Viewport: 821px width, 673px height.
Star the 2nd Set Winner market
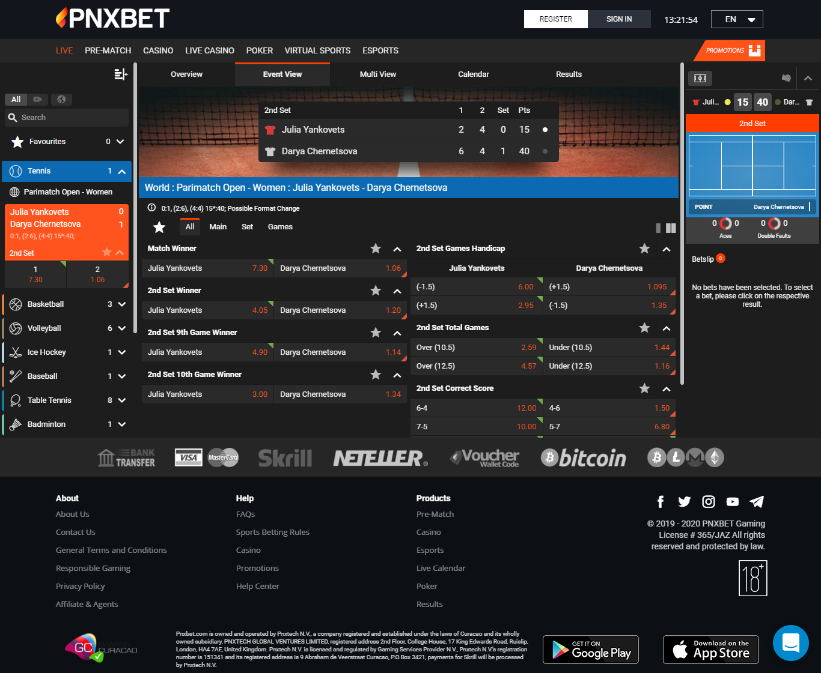coord(376,291)
